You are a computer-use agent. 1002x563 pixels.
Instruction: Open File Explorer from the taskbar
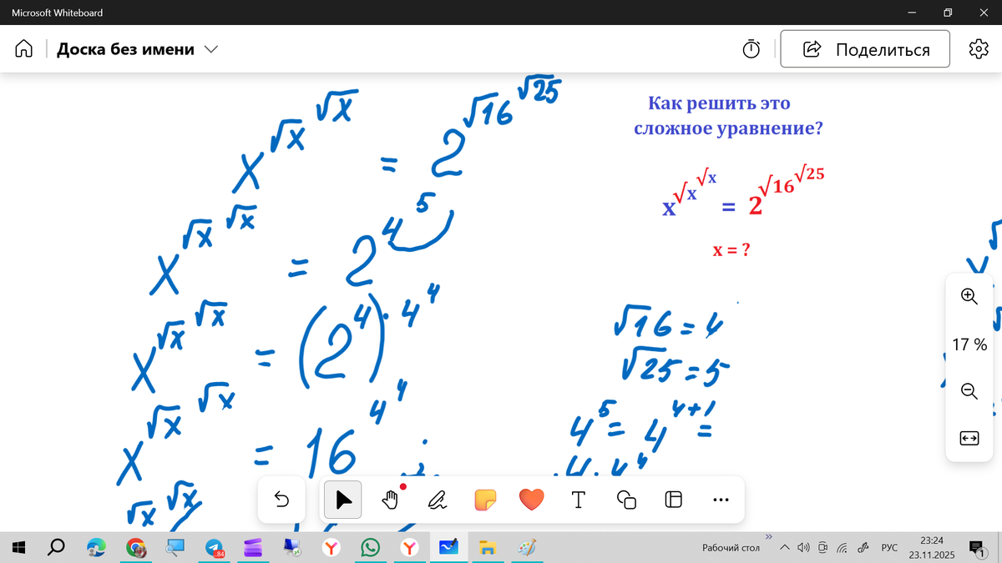[488, 547]
